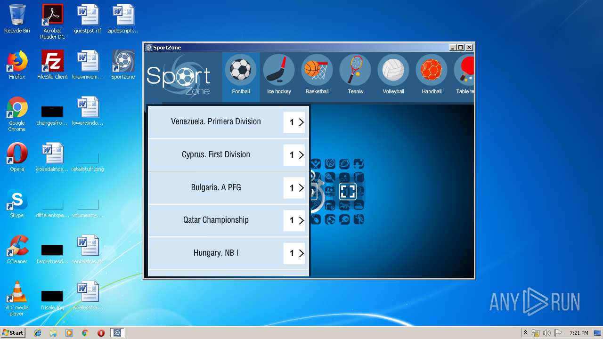603x339 pixels.
Task: Open the Recycle Bin desktop icon
Action: pyautogui.click(x=17, y=19)
